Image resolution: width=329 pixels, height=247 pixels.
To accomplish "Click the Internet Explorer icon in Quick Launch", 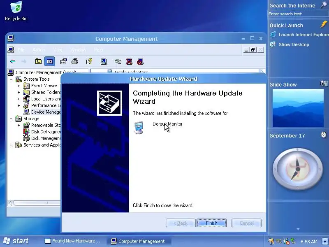I will tap(273, 35).
